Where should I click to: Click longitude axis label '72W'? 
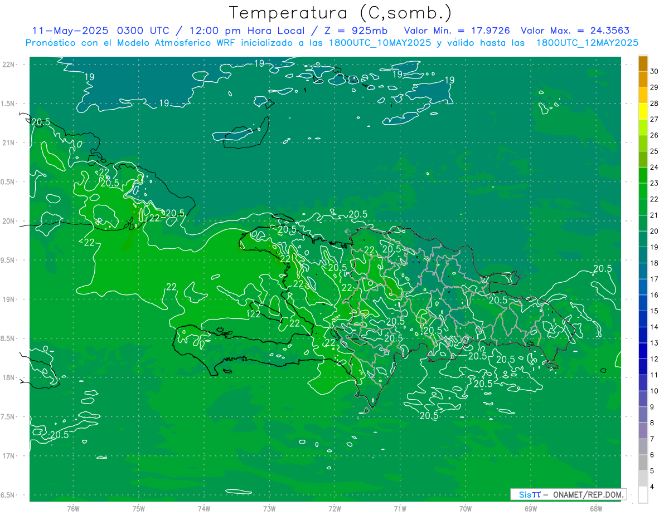pyautogui.click(x=334, y=509)
